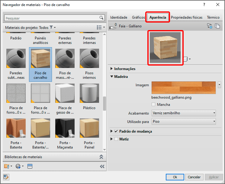Click the Aplicar button
The width and height of the screenshot is (225, 184).
214,177
